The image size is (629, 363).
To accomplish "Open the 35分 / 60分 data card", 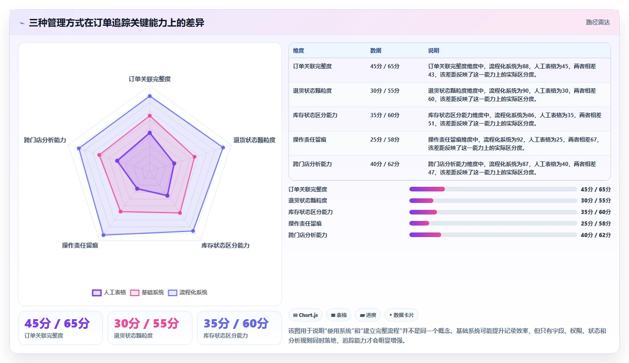I will [x=240, y=328].
